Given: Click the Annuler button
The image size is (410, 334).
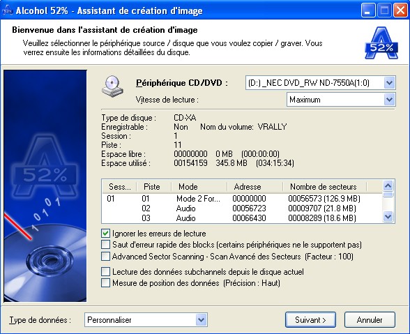Looking at the screenshot, I should 370,319.
